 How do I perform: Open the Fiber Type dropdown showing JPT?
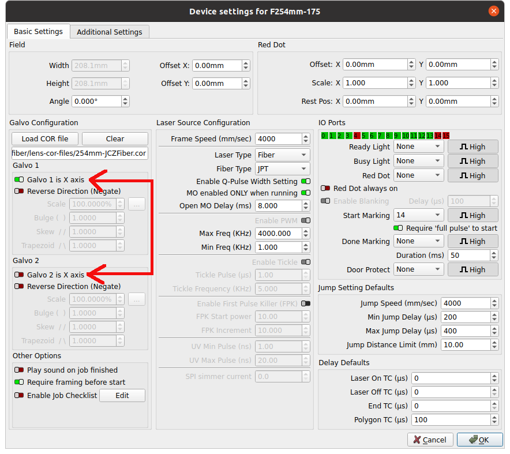point(282,168)
